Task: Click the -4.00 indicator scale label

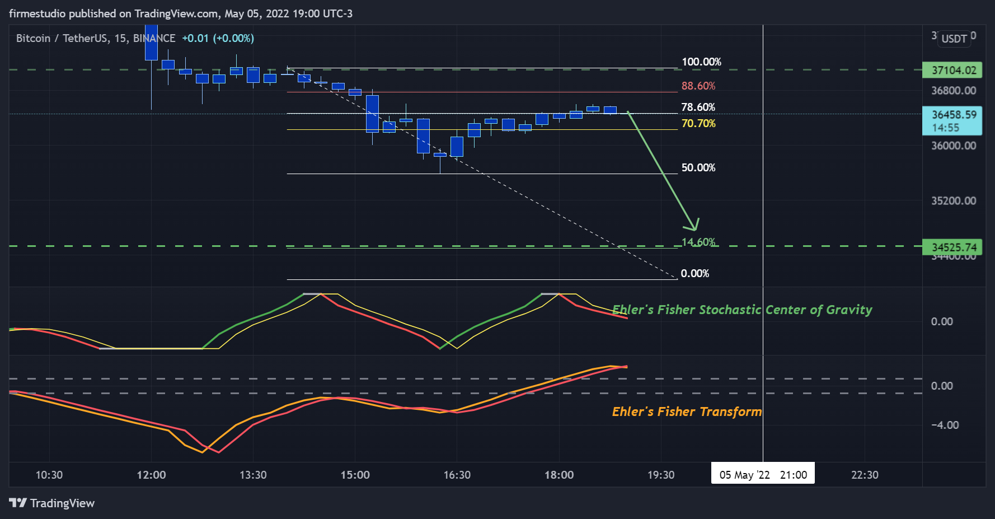Action: [x=945, y=425]
